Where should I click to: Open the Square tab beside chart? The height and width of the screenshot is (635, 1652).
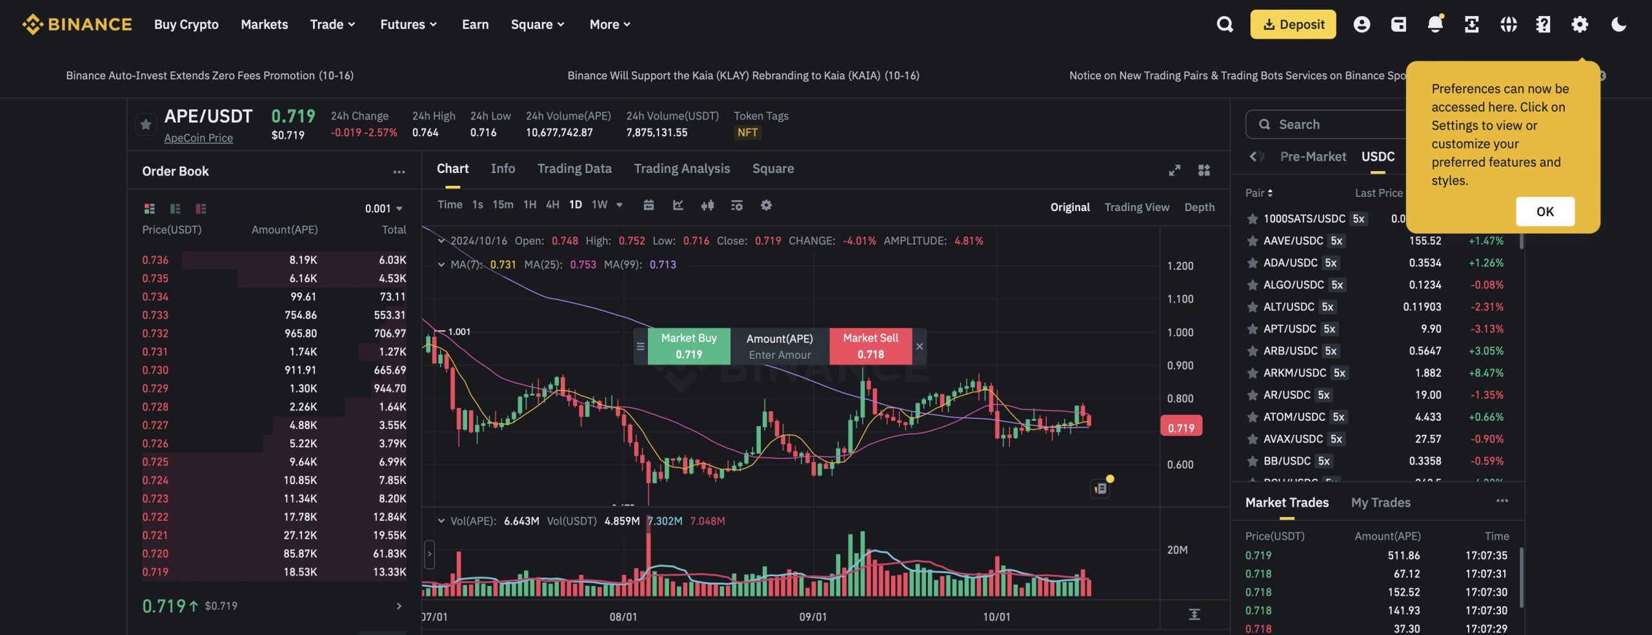point(773,168)
